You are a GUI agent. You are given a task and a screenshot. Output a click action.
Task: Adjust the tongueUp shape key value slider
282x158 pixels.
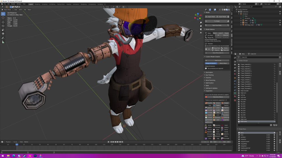(268, 139)
